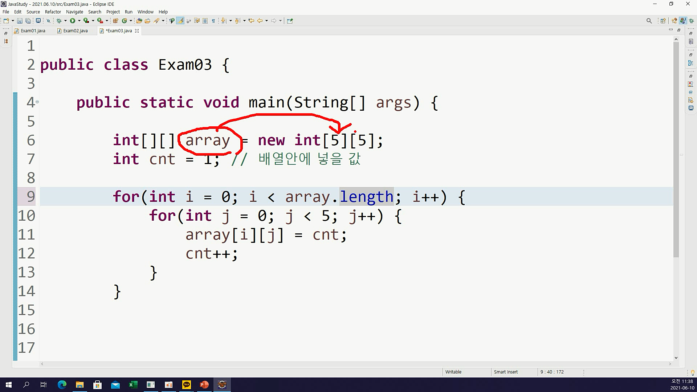Click the Save icon in the toolbar
Image resolution: width=697 pixels, height=392 pixels.
(20, 21)
